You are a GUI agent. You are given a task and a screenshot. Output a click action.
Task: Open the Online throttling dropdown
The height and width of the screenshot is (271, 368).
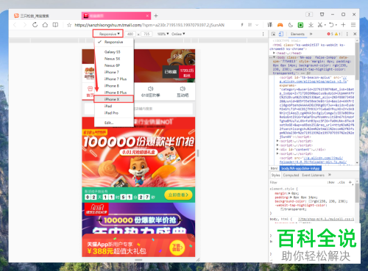178,34
